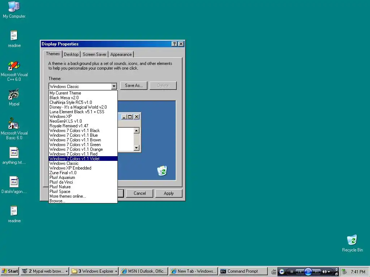Switch to MSN Outlook taskbar window

[x=144, y=271]
